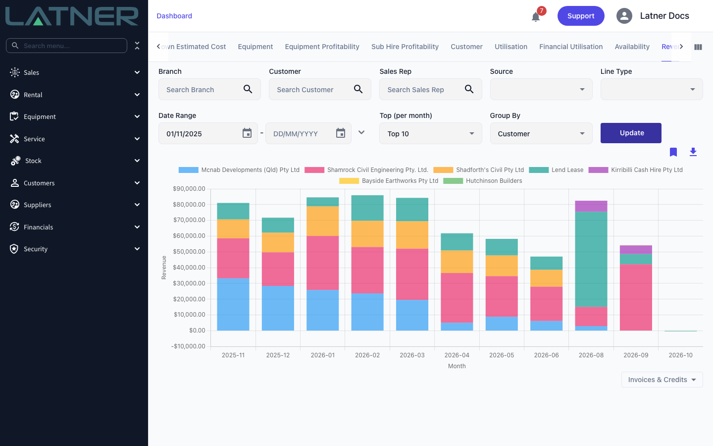Switch to the Utilisation tab
Image resolution: width=713 pixels, height=446 pixels.
[511, 47]
